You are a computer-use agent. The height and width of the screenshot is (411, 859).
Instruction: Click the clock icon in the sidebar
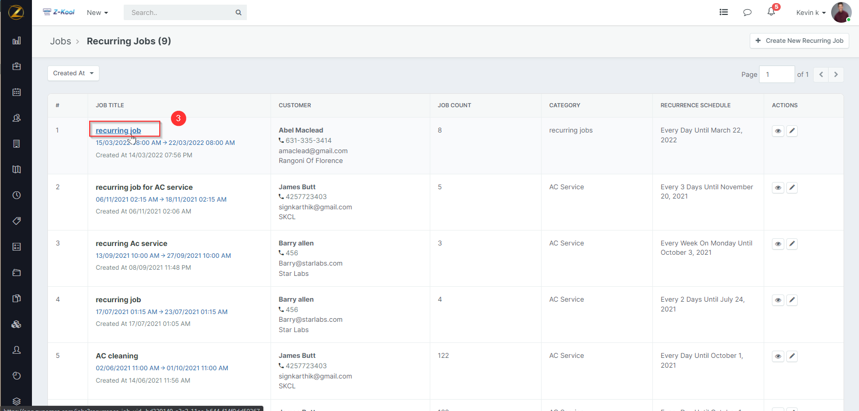(16, 195)
